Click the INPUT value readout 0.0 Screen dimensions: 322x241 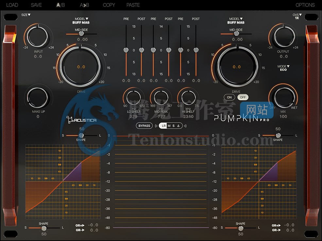38,56
